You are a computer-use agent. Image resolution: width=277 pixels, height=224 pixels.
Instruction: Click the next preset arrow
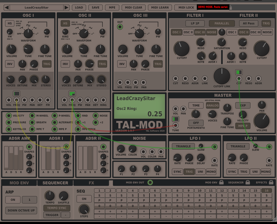click(66, 8)
